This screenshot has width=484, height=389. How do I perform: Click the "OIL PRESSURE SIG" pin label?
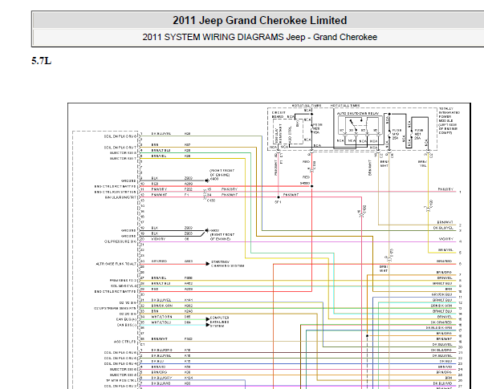pyautogui.click(x=120, y=241)
